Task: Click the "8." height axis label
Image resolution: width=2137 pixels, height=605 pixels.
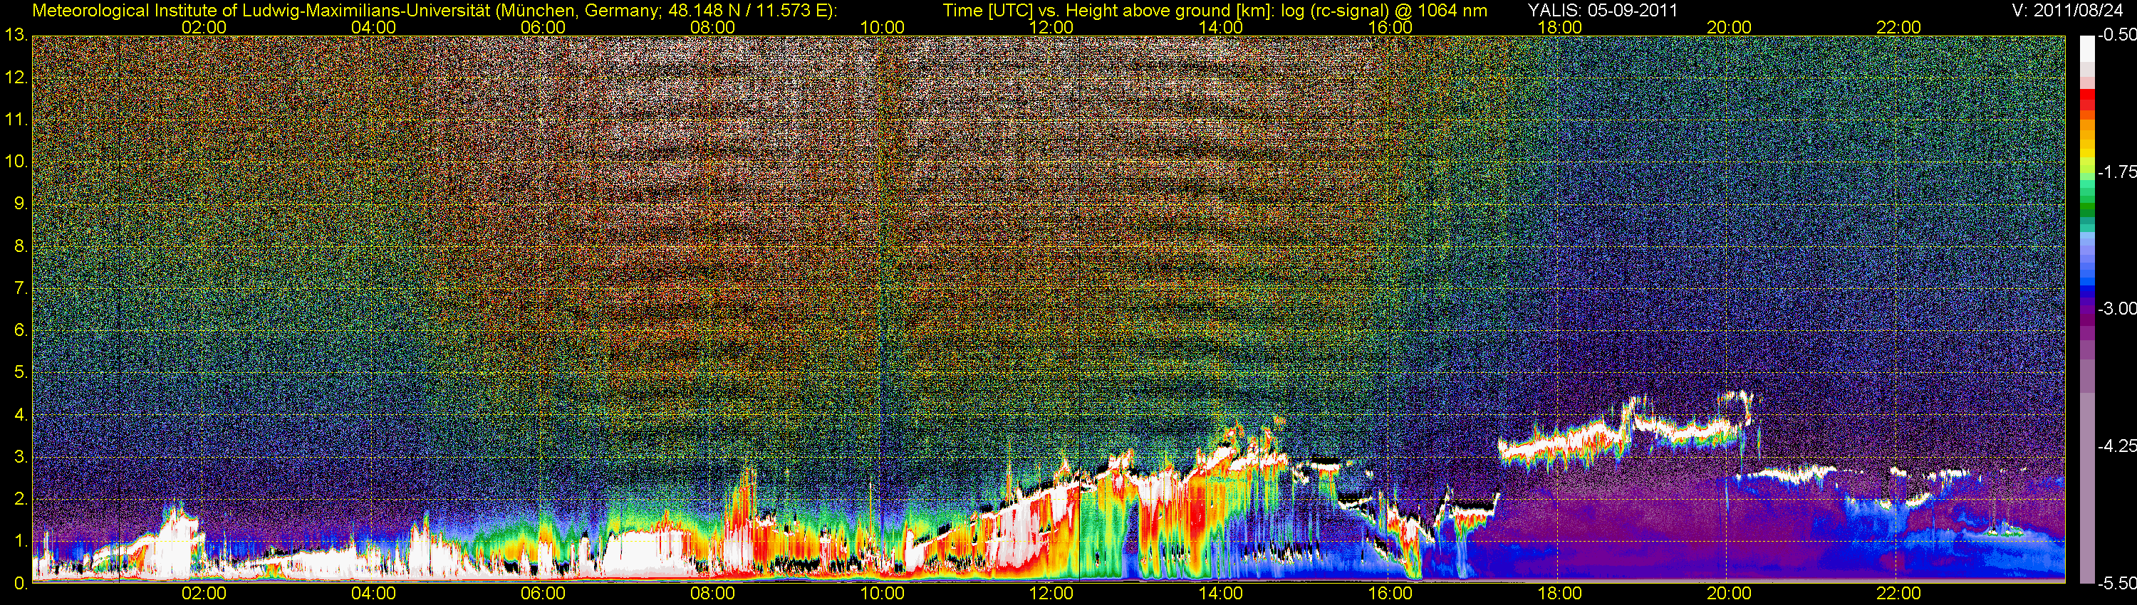Action: [x=21, y=246]
